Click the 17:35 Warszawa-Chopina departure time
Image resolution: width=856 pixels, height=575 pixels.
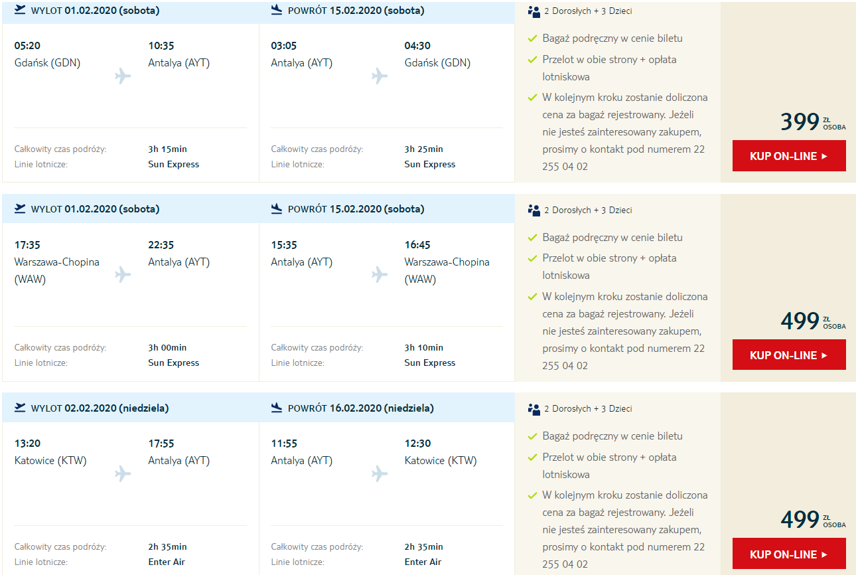pyautogui.click(x=27, y=245)
